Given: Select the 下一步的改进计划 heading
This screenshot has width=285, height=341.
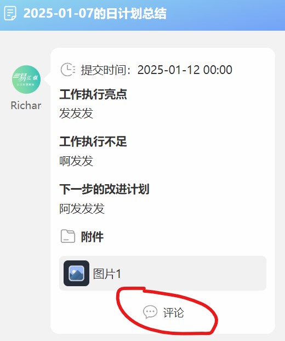Looking at the screenshot, I should (x=104, y=189).
